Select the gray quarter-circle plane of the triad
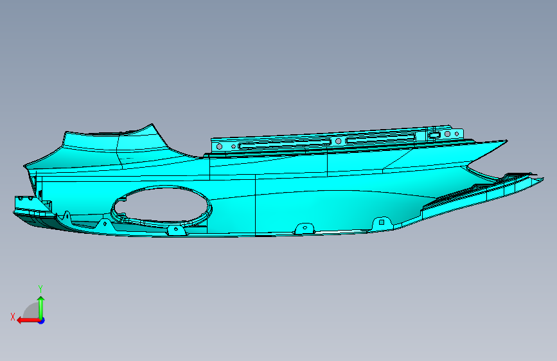This screenshot has width=557, height=361. pyautogui.click(x=31, y=310)
